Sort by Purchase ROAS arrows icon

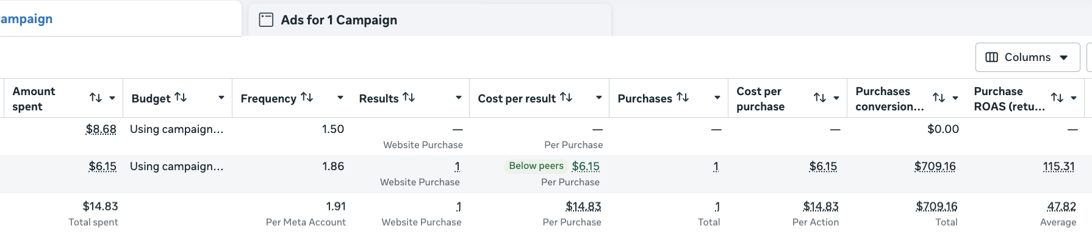[x=1057, y=98]
